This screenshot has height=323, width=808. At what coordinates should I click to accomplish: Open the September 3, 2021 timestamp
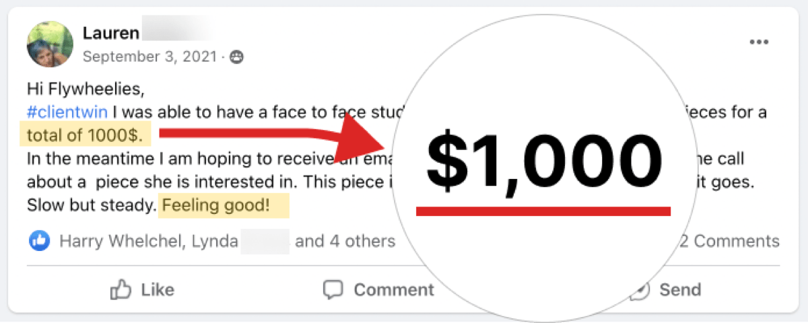point(149,57)
